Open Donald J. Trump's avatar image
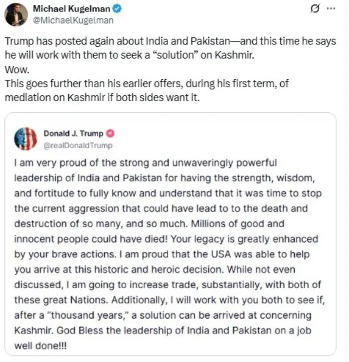The width and height of the screenshot is (349, 362). 25,139
